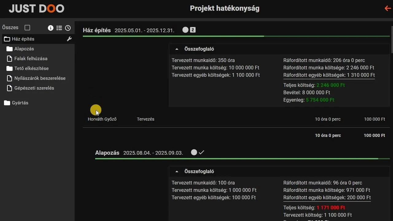Click Bevétel: 8 000 000 Ft
393x221 pixels.
307,92
